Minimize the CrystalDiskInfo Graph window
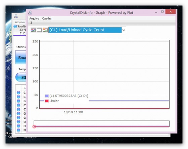This screenshot has width=188, height=149. [x=156, y=12]
